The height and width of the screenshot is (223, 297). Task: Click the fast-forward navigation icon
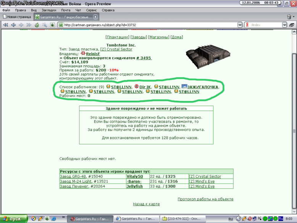(29, 25)
